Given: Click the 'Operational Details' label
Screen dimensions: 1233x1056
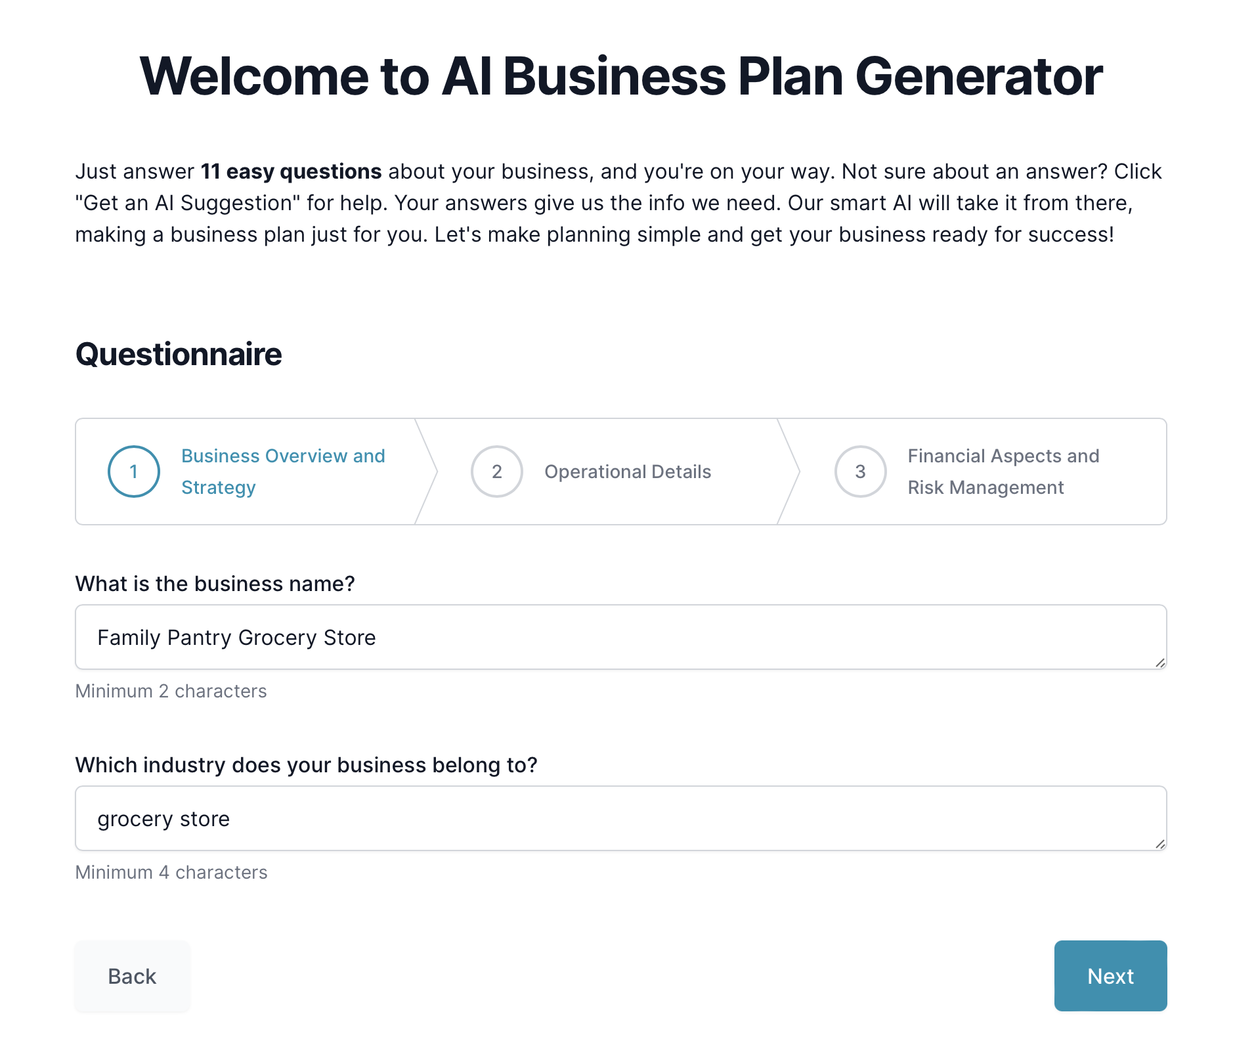Looking at the screenshot, I should [x=628, y=471].
